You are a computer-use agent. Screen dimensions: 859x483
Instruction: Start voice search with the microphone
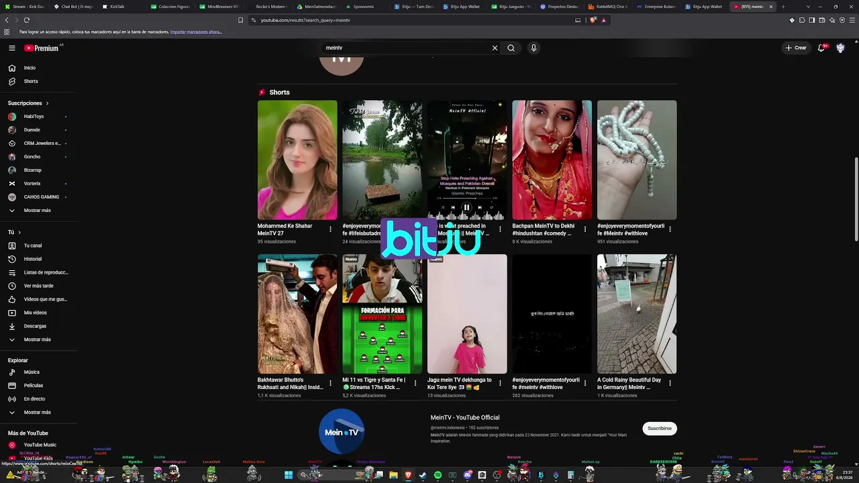(x=534, y=48)
